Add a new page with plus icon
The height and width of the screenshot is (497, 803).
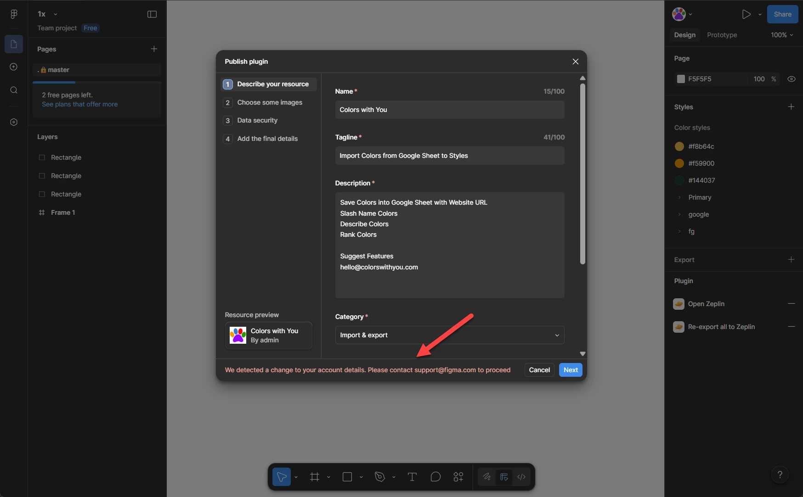[x=154, y=49]
